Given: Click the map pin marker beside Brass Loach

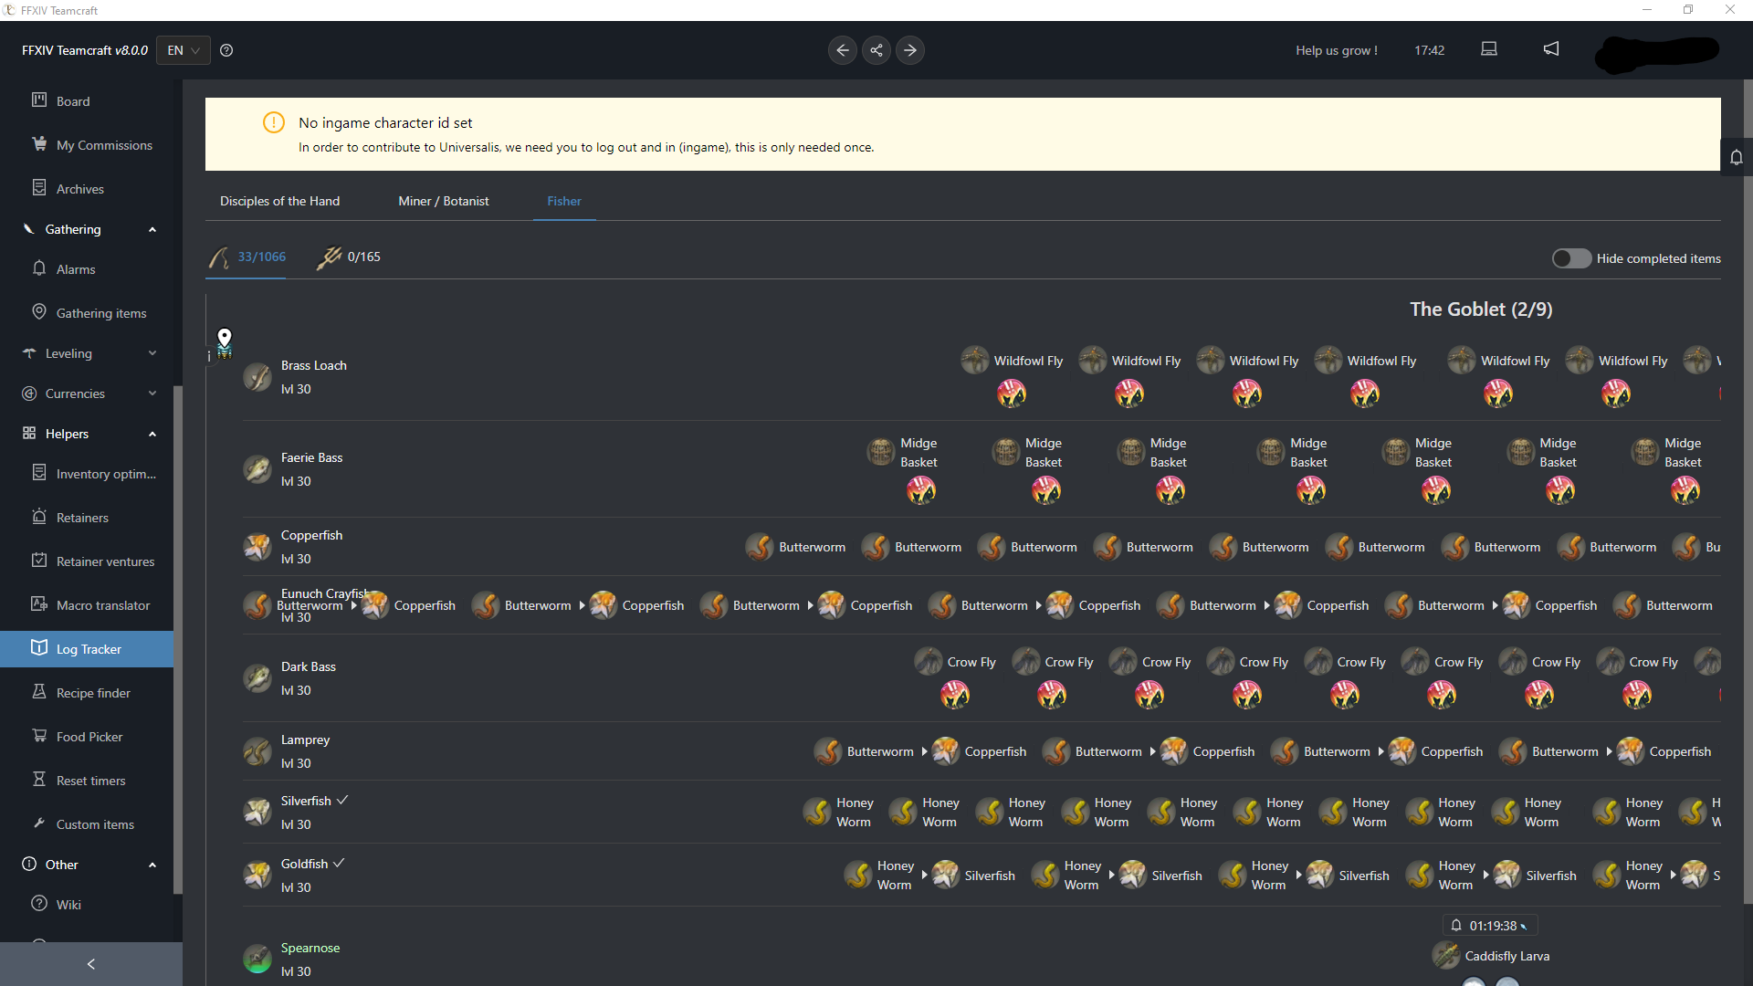Looking at the screenshot, I should (x=225, y=337).
